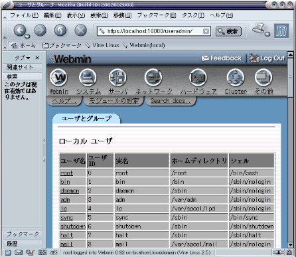296x257 pixels.
Task: Open the ネットワーク category icon
Action: point(153,78)
